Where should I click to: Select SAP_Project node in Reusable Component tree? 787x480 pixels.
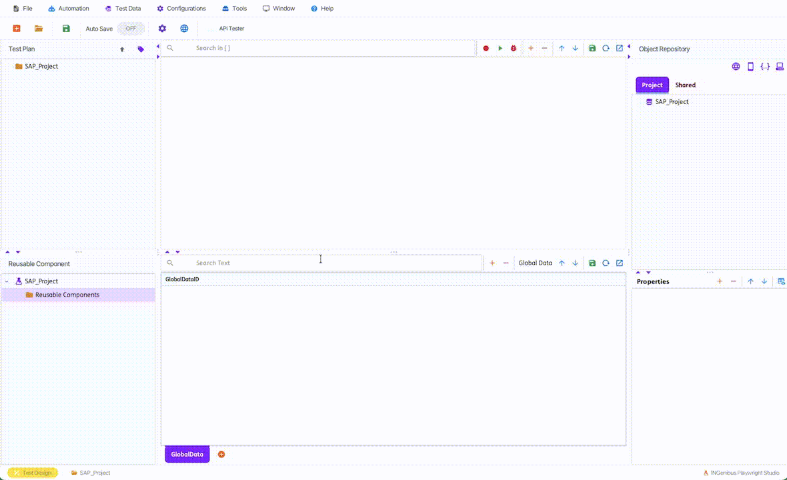tap(37, 281)
